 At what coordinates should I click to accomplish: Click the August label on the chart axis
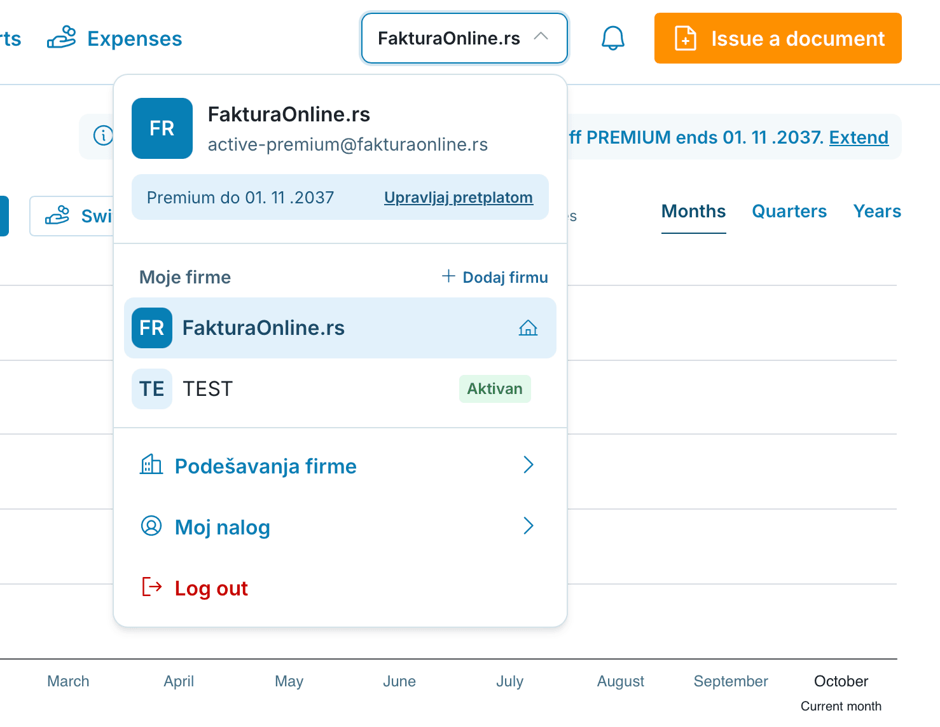pos(621,682)
